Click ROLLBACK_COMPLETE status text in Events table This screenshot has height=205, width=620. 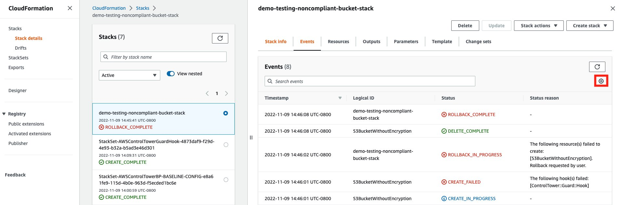pyautogui.click(x=471, y=115)
